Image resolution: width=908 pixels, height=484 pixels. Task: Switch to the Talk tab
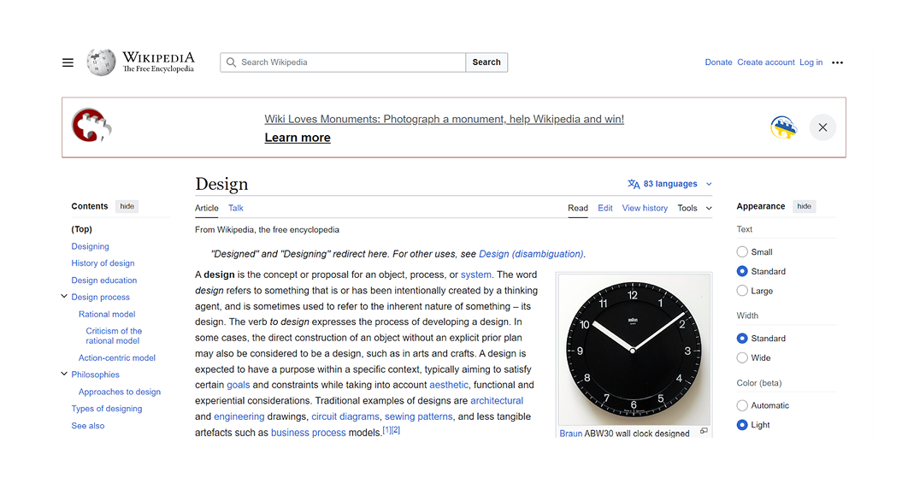pos(236,209)
